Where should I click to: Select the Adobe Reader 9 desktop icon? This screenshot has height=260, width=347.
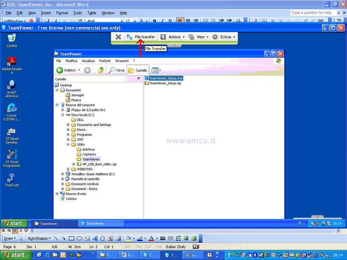tap(12, 66)
